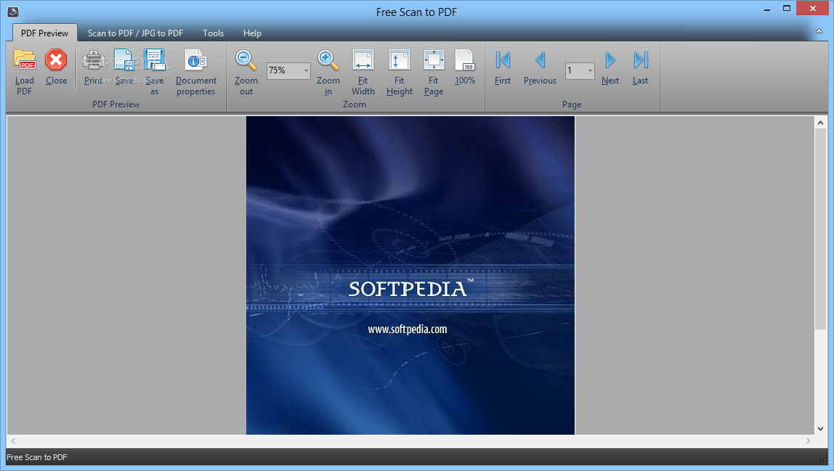This screenshot has width=834, height=471.
Task: Jump to the Last page
Action: [x=641, y=67]
